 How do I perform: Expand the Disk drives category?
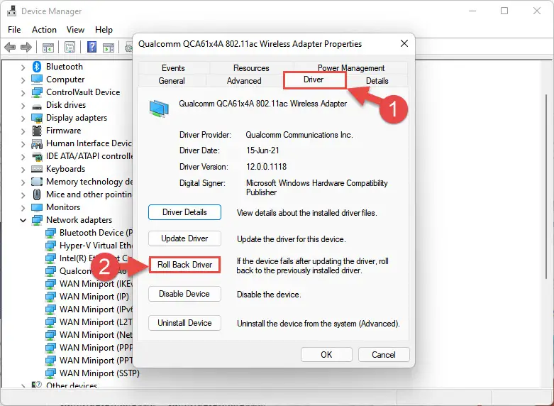(23, 105)
